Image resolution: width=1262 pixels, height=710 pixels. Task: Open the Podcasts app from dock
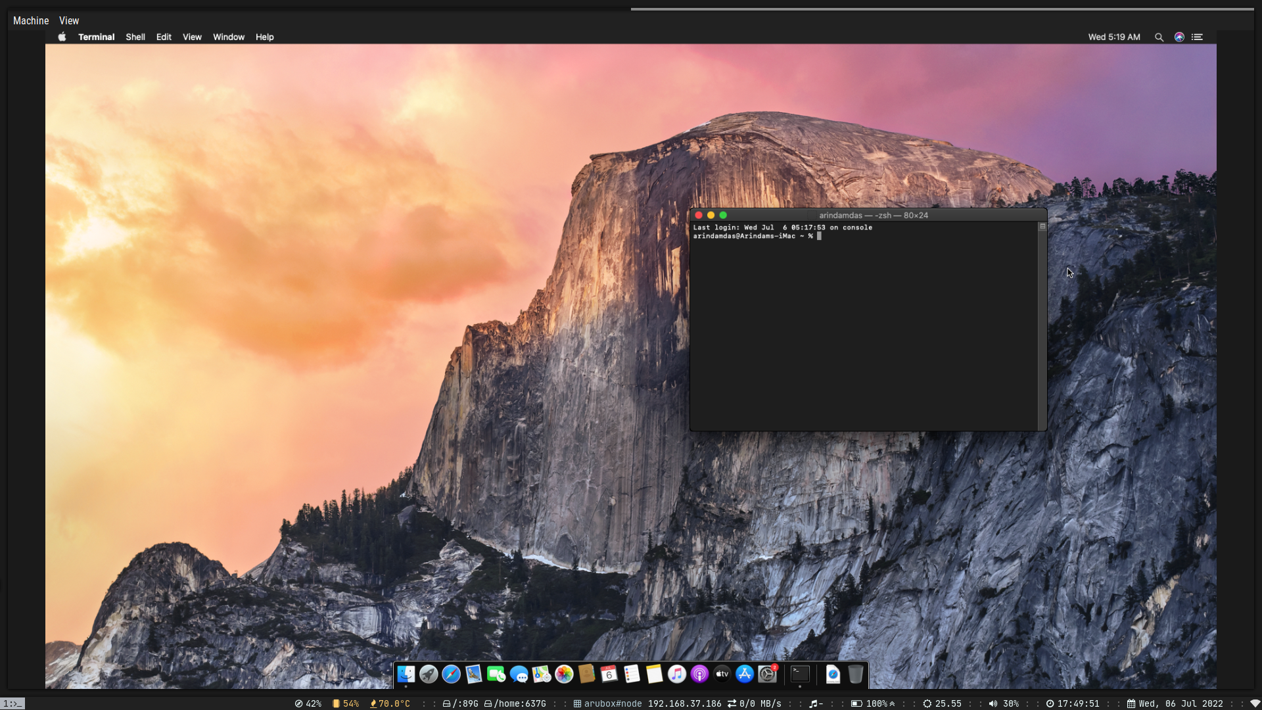coord(699,674)
